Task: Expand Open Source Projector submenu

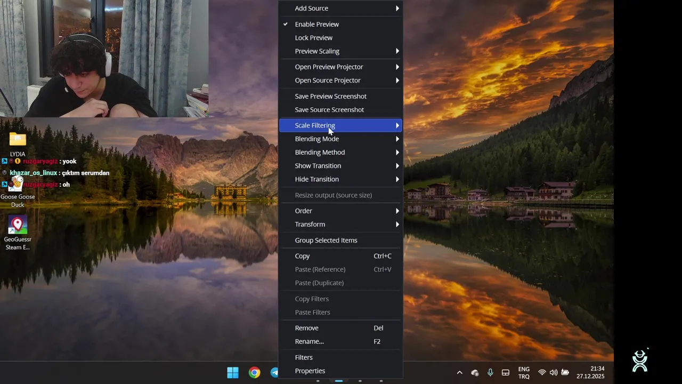Action: point(341,80)
